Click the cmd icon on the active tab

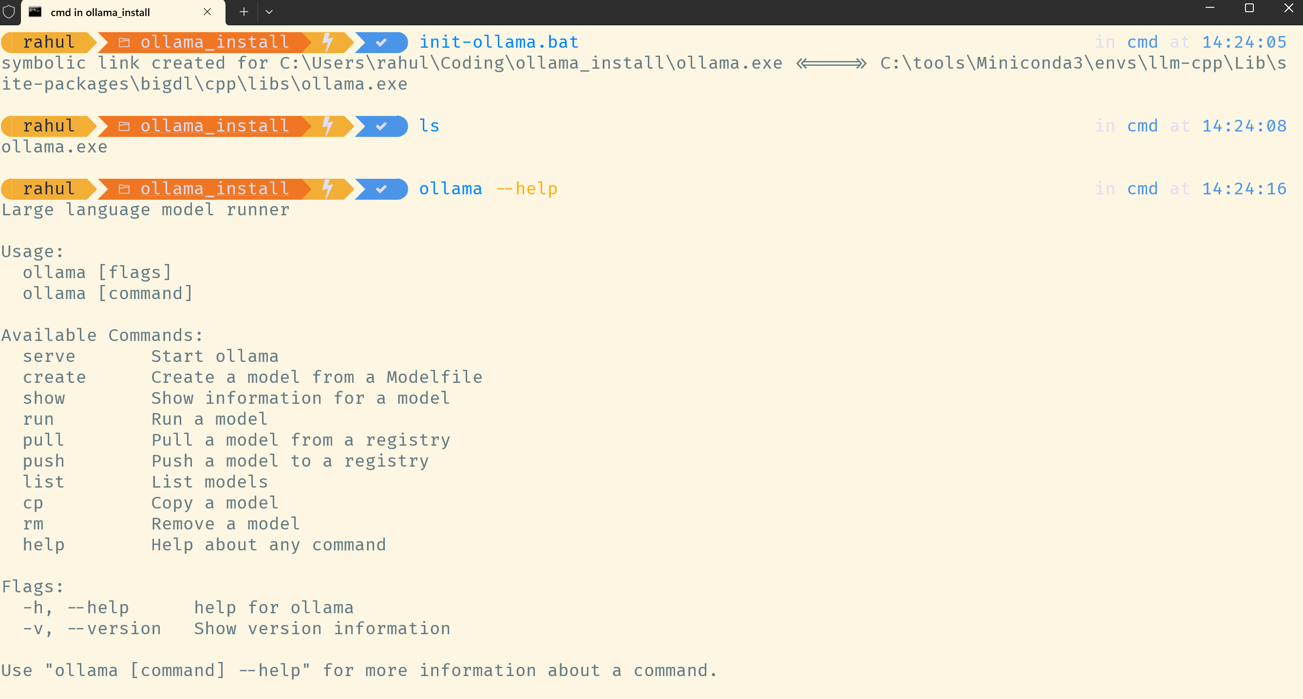[36, 11]
